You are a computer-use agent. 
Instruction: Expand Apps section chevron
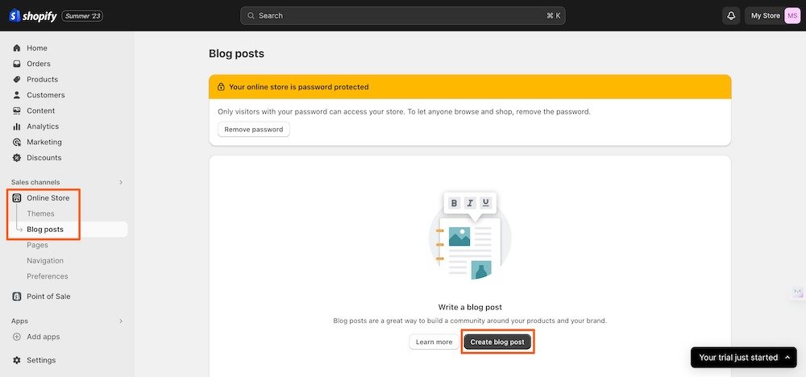click(x=122, y=321)
